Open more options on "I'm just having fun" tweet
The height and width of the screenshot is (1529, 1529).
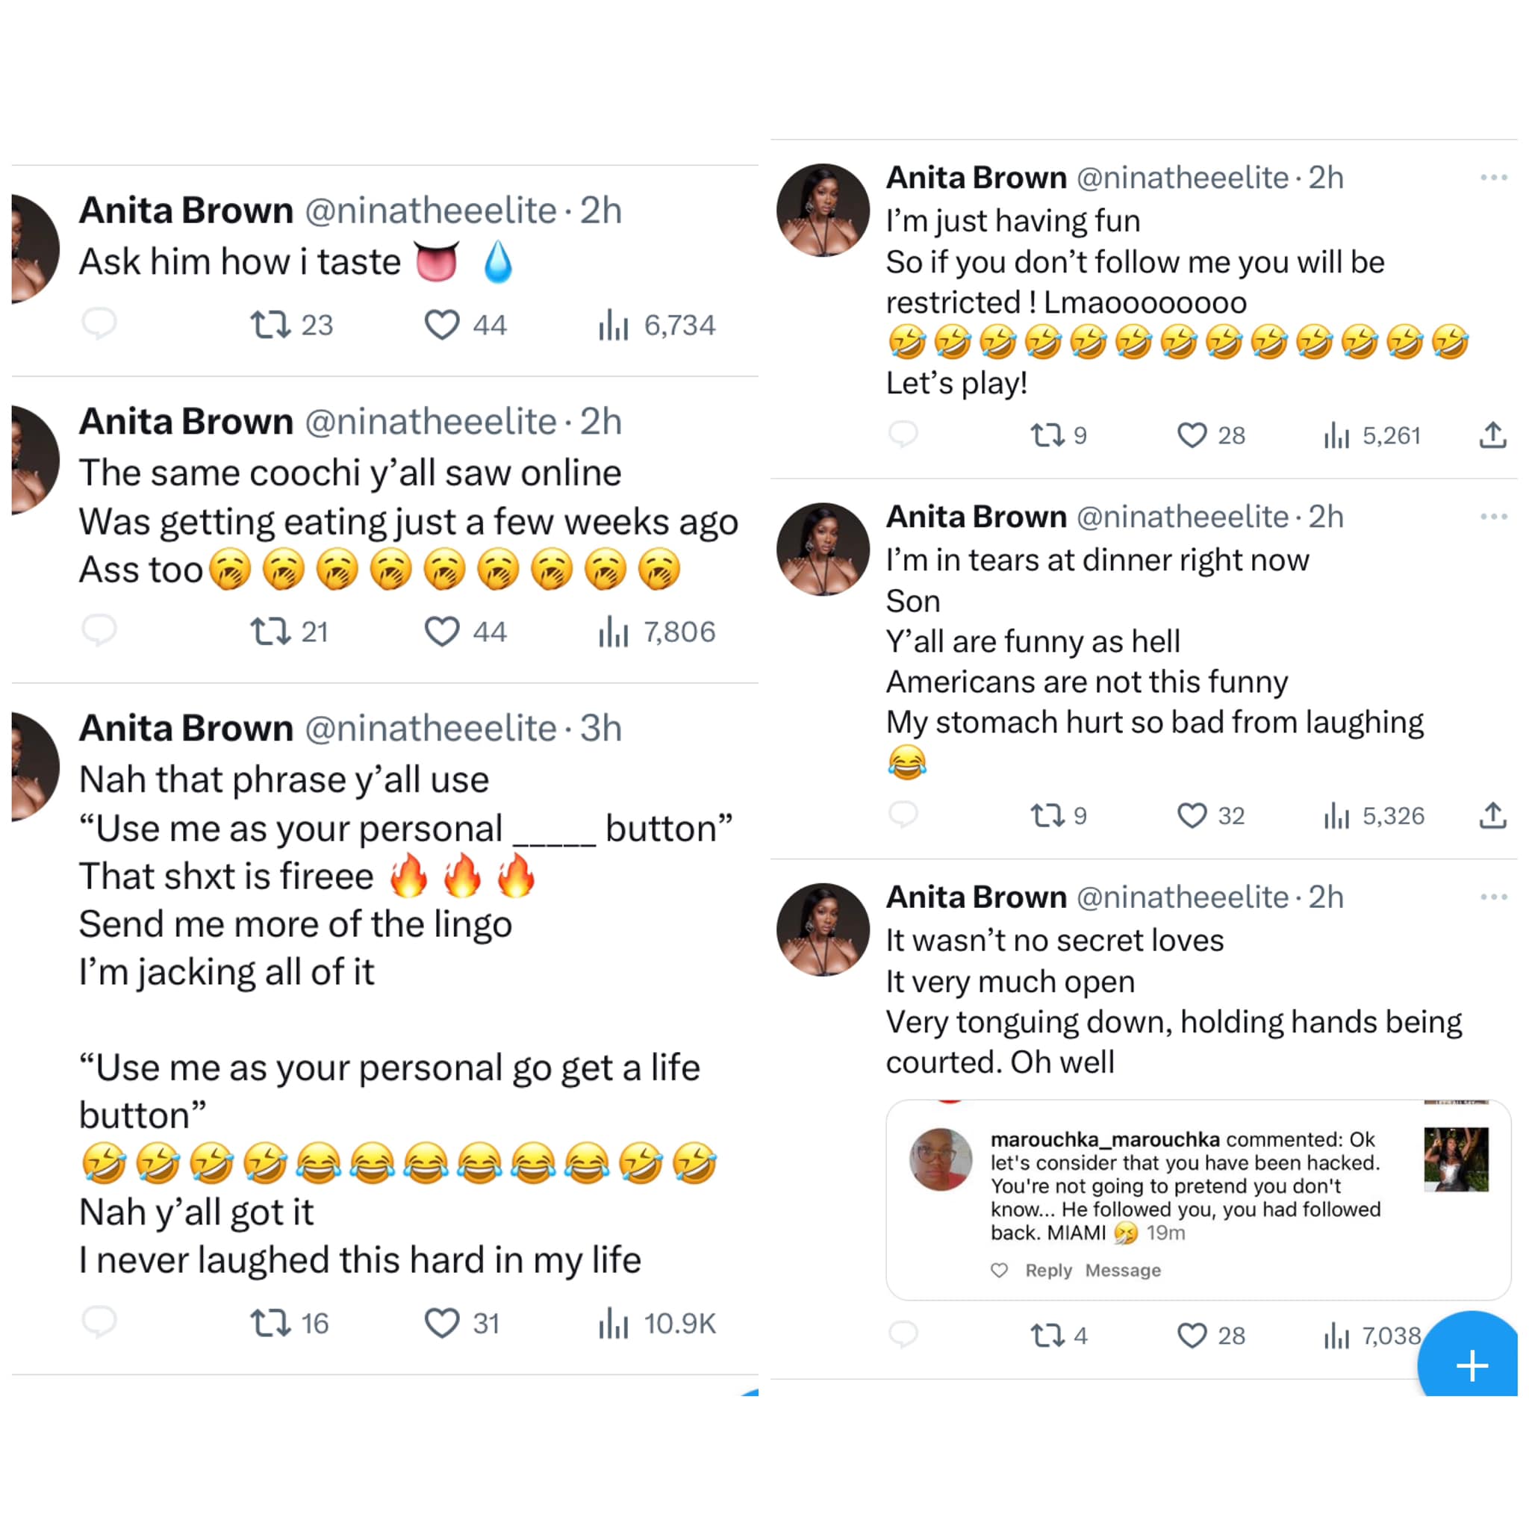click(1493, 177)
